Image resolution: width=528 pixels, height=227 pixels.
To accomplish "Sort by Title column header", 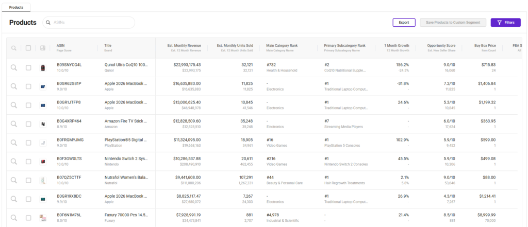I will [x=108, y=45].
